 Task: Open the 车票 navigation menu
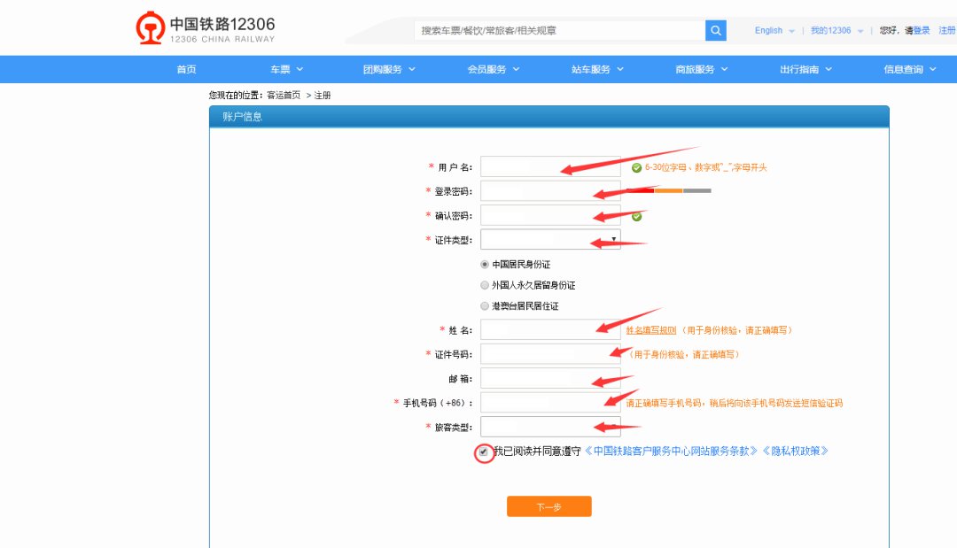coord(286,69)
